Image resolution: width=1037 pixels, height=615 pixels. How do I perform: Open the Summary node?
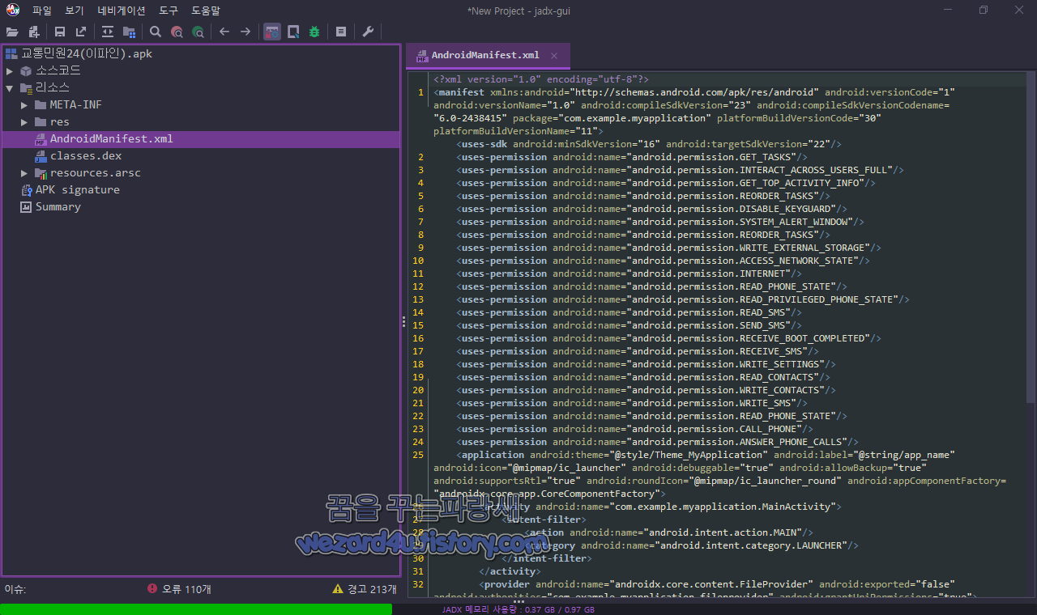click(x=58, y=206)
